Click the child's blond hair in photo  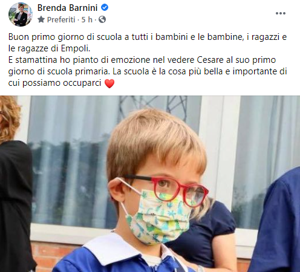[x=155, y=141]
